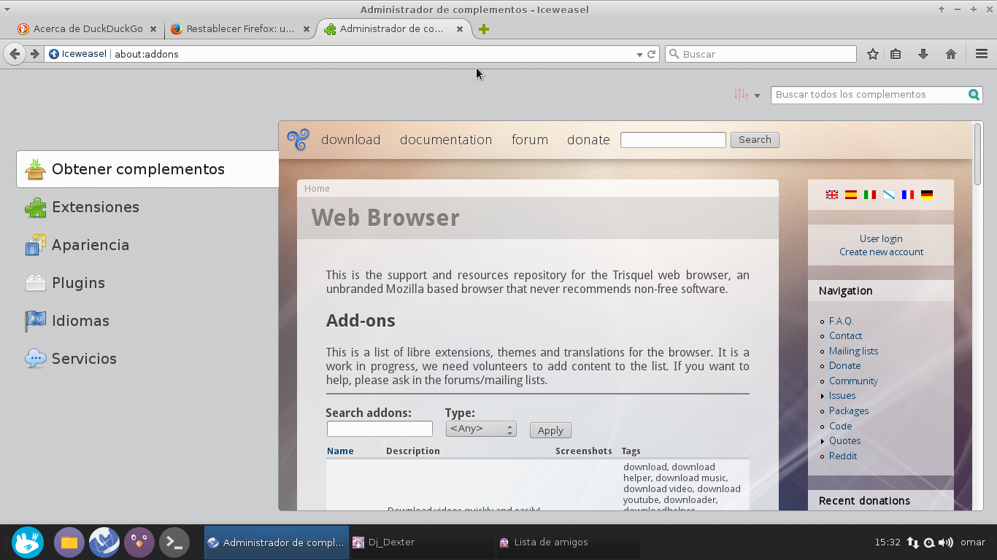Sort by the Name column header
Image resolution: width=997 pixels, height=560 pixels.
(x=340, y=451)
